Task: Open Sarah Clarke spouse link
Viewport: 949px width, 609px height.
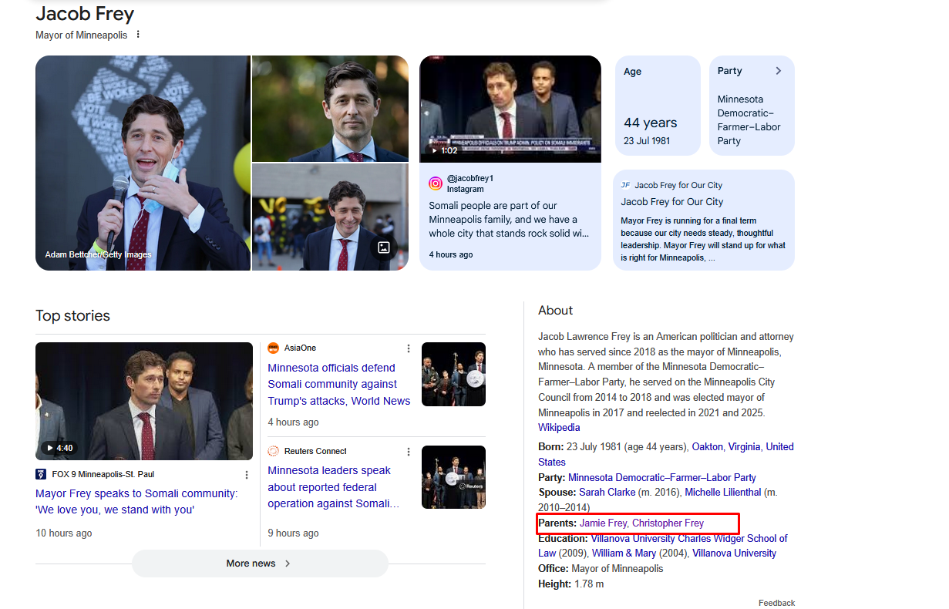Action: (x=607, y=493)
